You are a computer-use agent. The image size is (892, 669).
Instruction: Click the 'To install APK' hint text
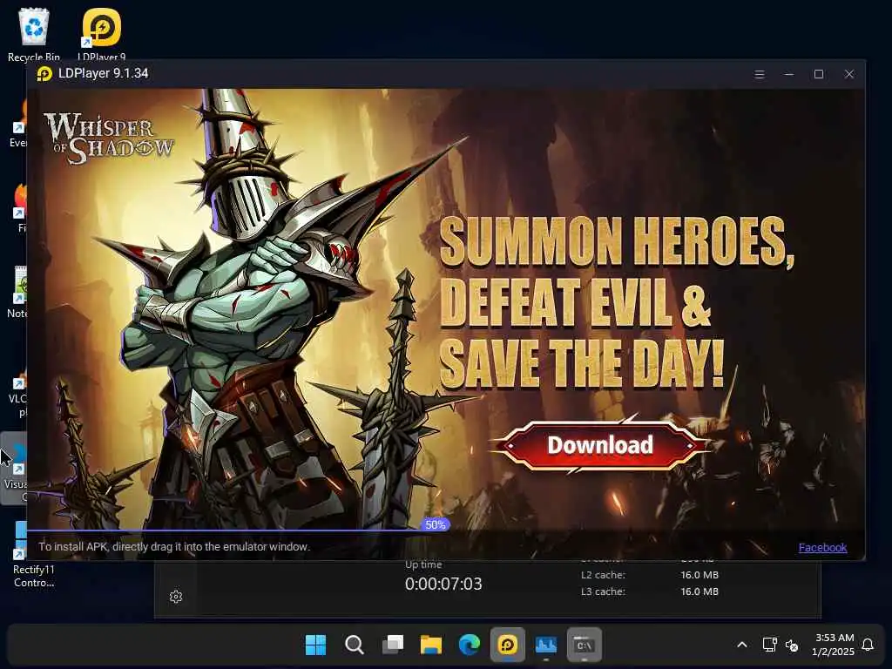[x=174, y=547]
